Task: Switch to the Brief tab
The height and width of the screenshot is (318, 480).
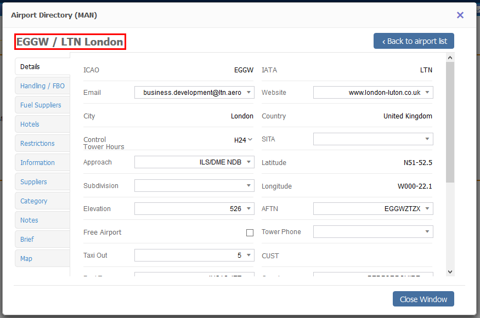Action: pos(42,240)
